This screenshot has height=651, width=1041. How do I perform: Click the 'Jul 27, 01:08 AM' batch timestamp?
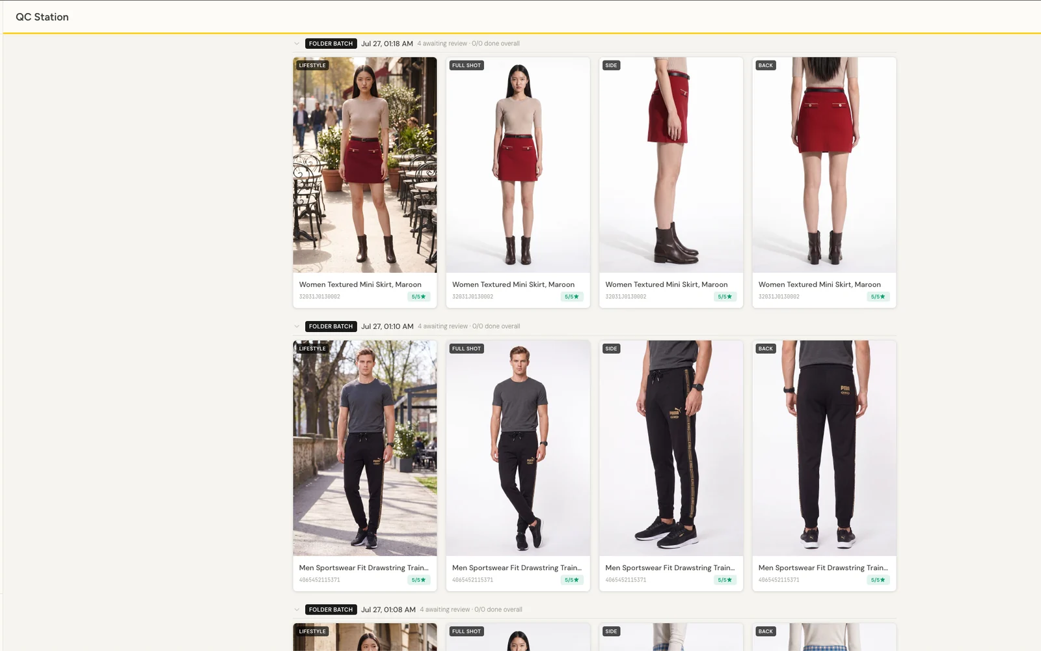click(x=388, y=609)
